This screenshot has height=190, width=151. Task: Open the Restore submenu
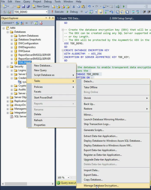coord(113,109)
